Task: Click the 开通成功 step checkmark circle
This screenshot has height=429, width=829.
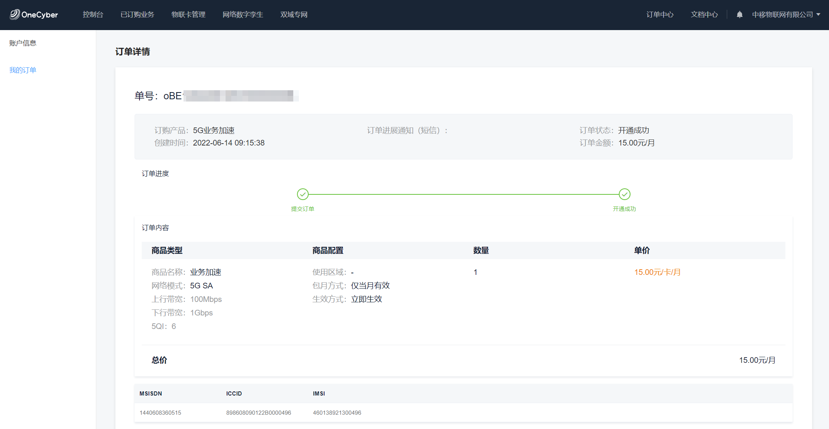Action: pos(624,194)
